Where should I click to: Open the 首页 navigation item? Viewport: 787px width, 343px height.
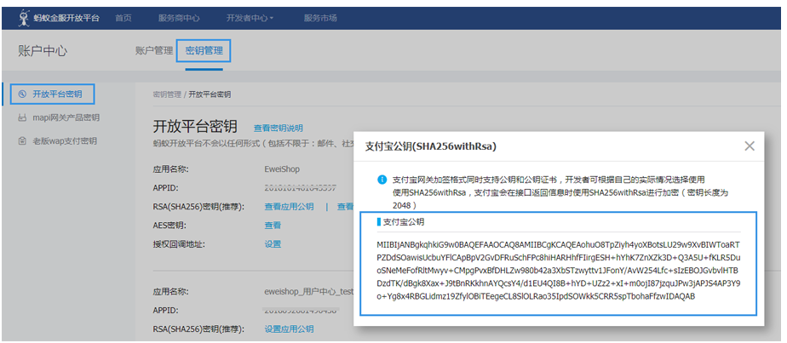coord(123,18)
